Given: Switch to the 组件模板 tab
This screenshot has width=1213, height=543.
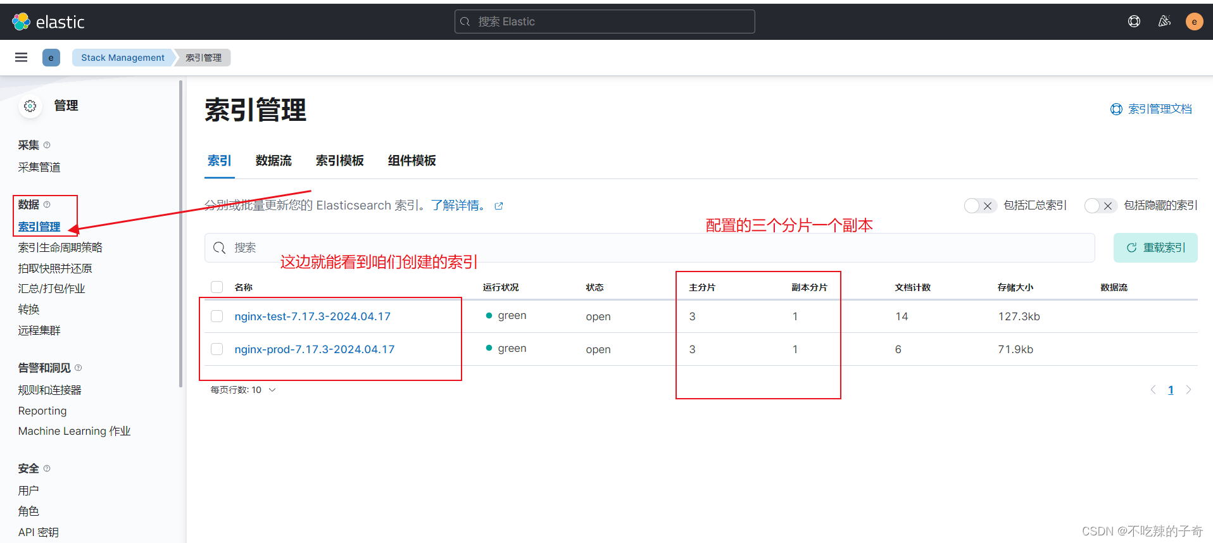Looking at the screenshot, I should (412, 161).
